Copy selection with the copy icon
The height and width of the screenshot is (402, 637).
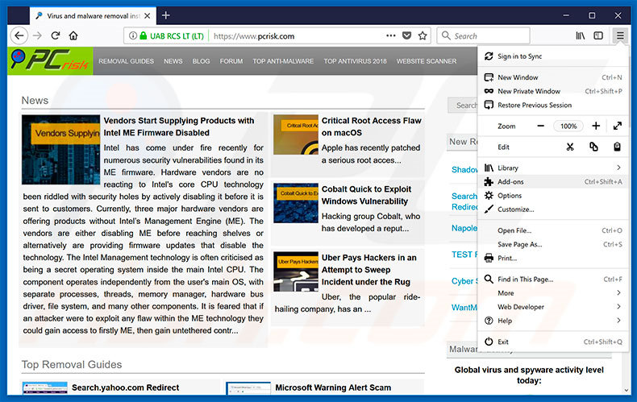593,147
